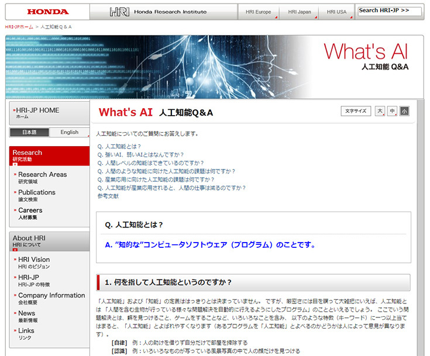Open HRI Vision in sidebar

click(34, 260)
